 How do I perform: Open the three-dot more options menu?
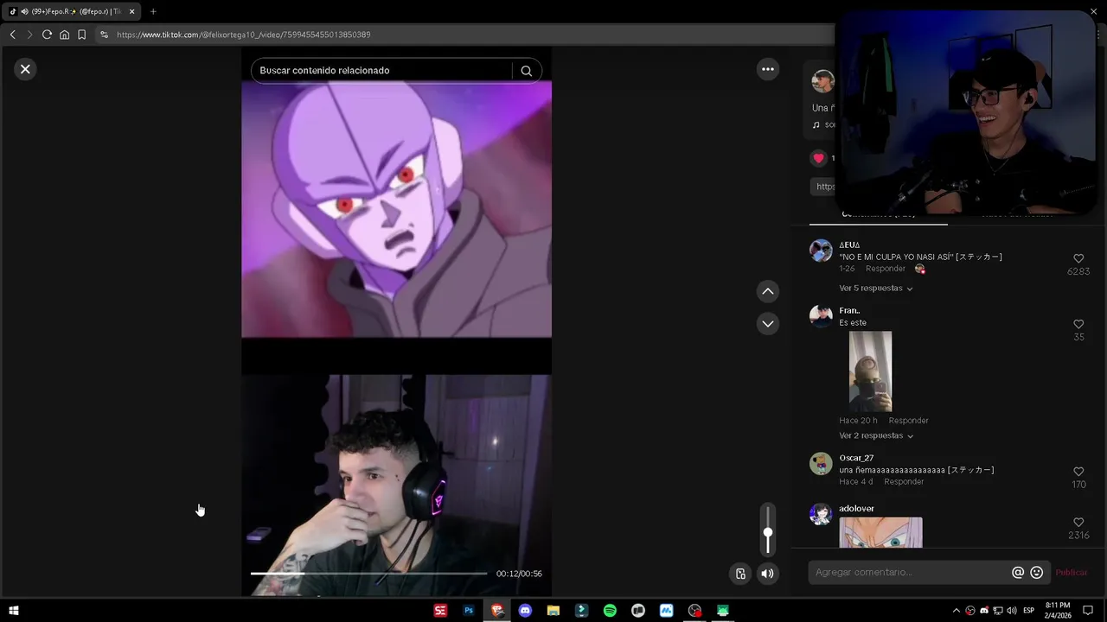768,69
